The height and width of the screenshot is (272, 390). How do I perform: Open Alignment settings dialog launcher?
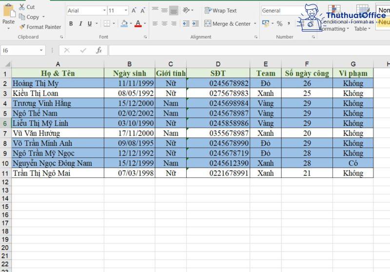click(255, 37)
